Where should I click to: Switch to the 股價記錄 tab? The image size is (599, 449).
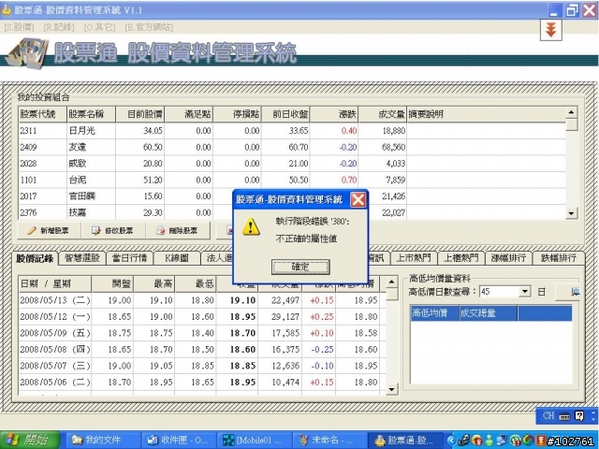coord(35,258)
